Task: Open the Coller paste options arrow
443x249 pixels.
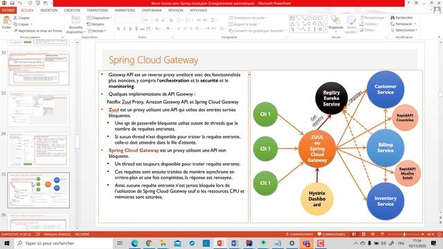Action: tap(6, 31)
